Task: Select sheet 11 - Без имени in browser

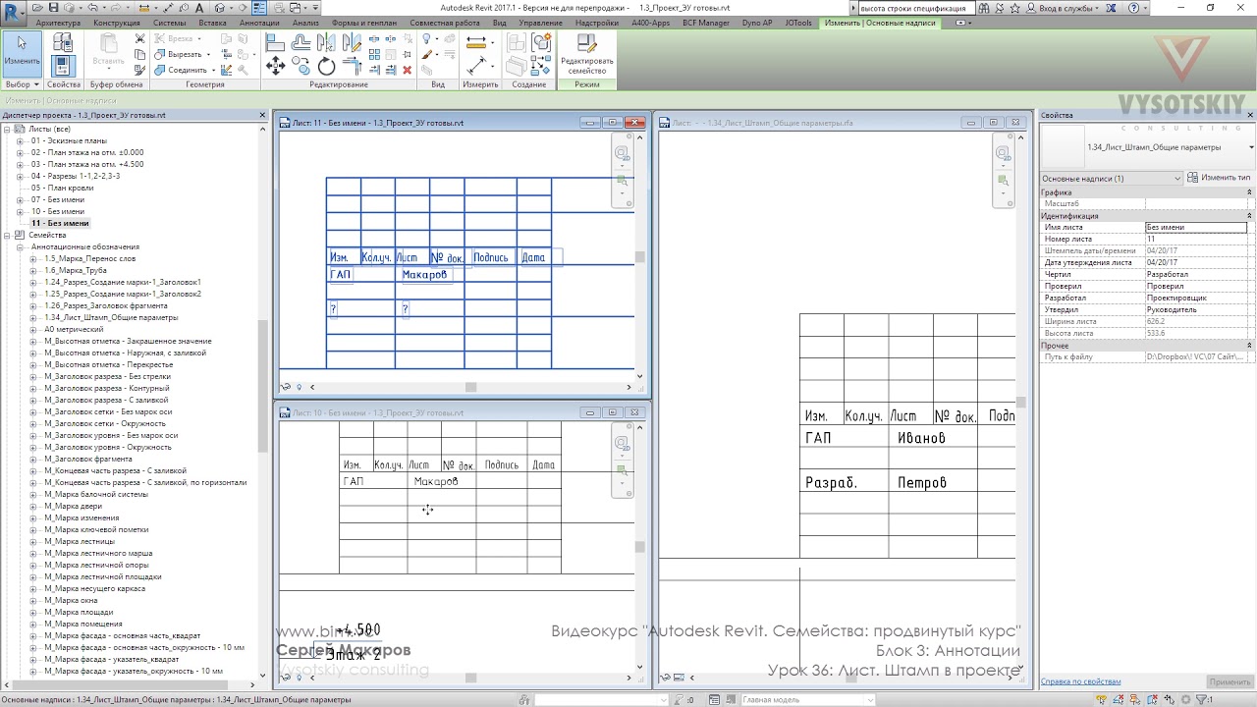Action: pos(60,223)
